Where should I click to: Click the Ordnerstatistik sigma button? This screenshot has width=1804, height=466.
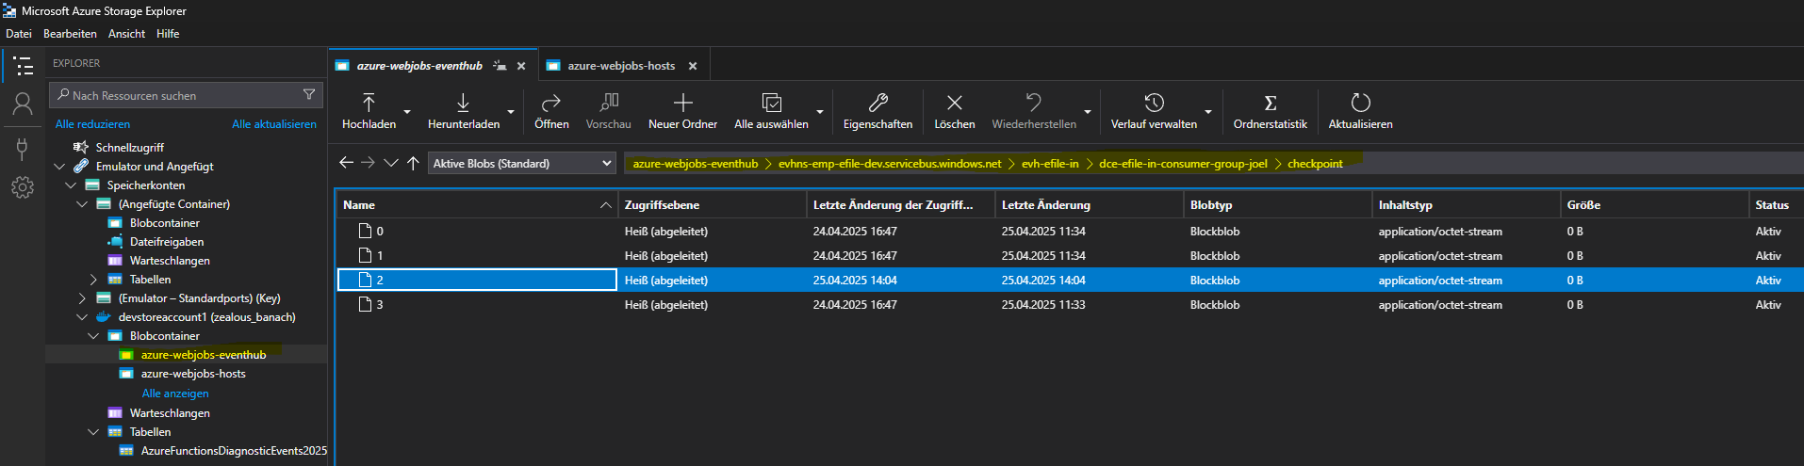pyautogui.click(x=1271, y=111)
